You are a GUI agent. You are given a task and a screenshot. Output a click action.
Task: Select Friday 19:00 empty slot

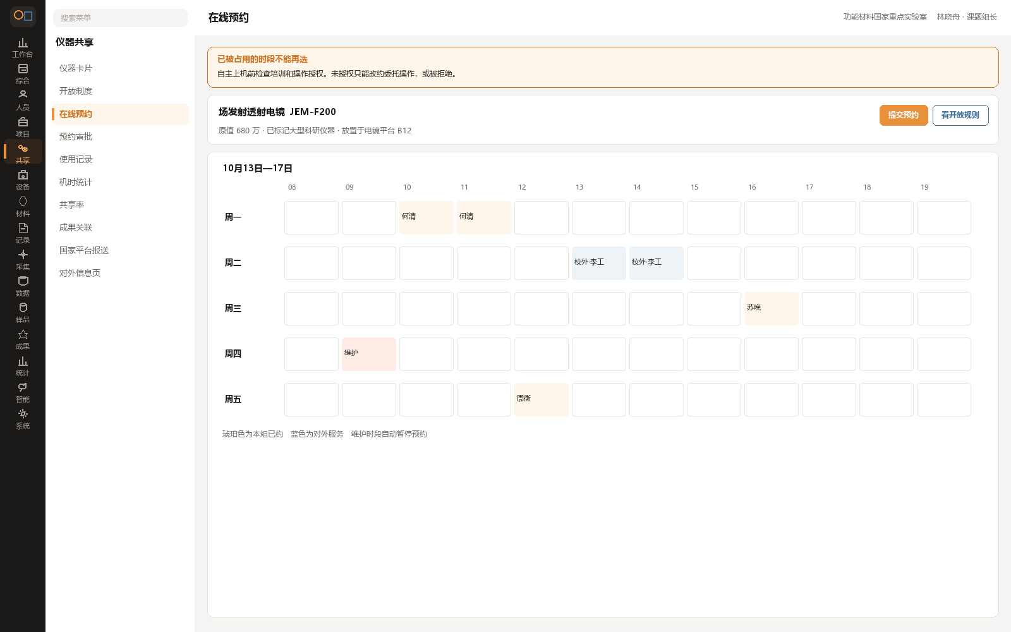944,399
